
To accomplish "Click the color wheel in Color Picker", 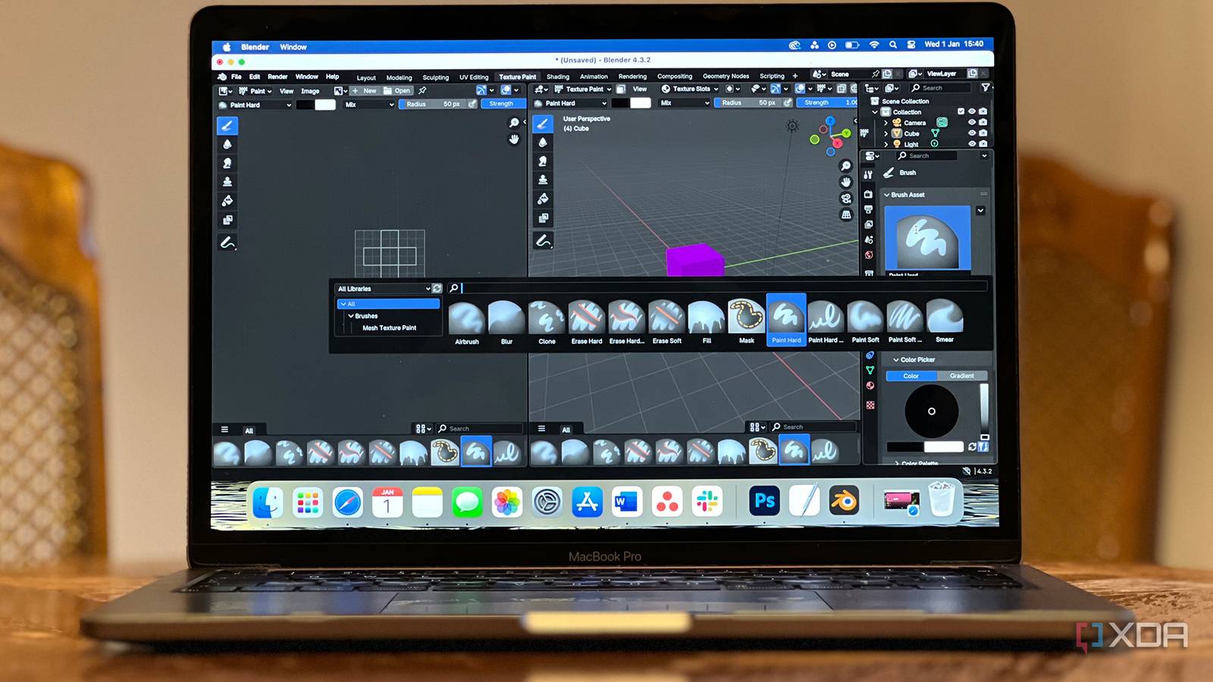I will [x=931, y=411].
